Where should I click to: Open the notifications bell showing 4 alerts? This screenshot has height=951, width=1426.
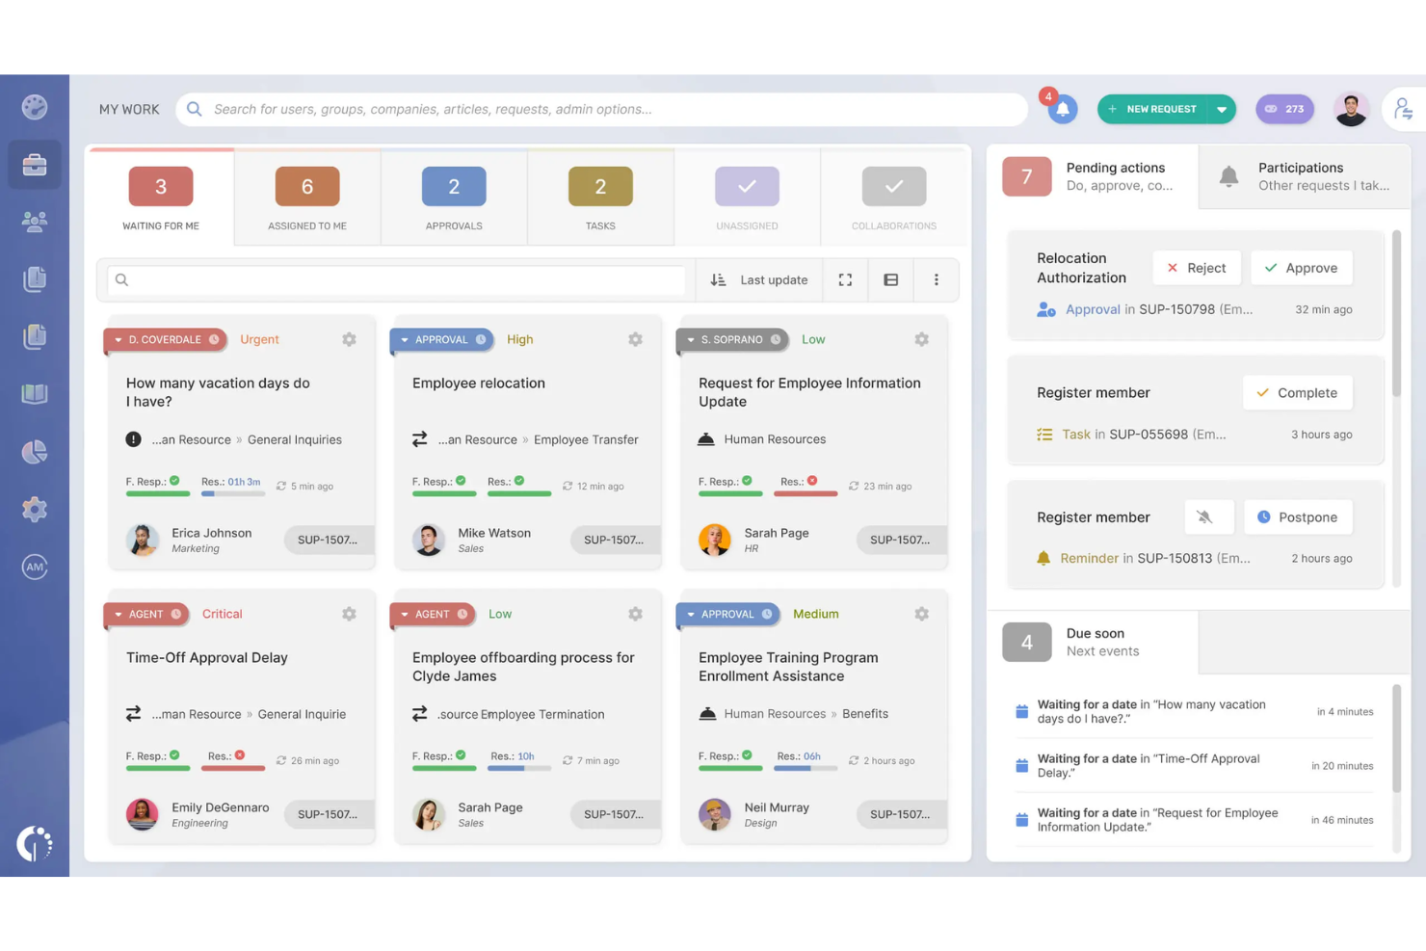(x=1061, y=108)
